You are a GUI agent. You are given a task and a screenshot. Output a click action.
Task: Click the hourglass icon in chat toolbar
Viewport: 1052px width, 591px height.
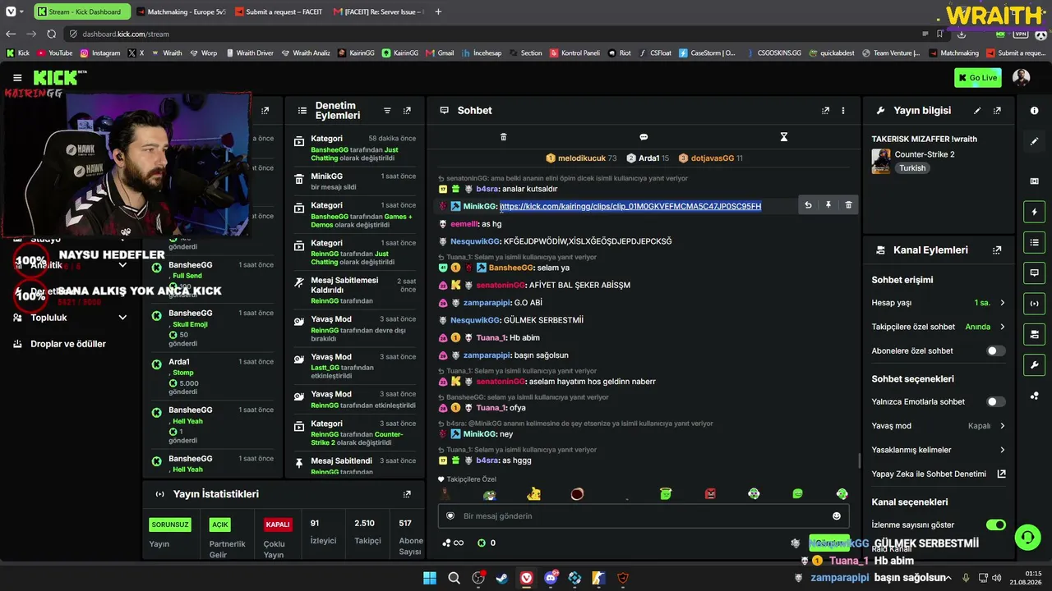coord(784,137)
